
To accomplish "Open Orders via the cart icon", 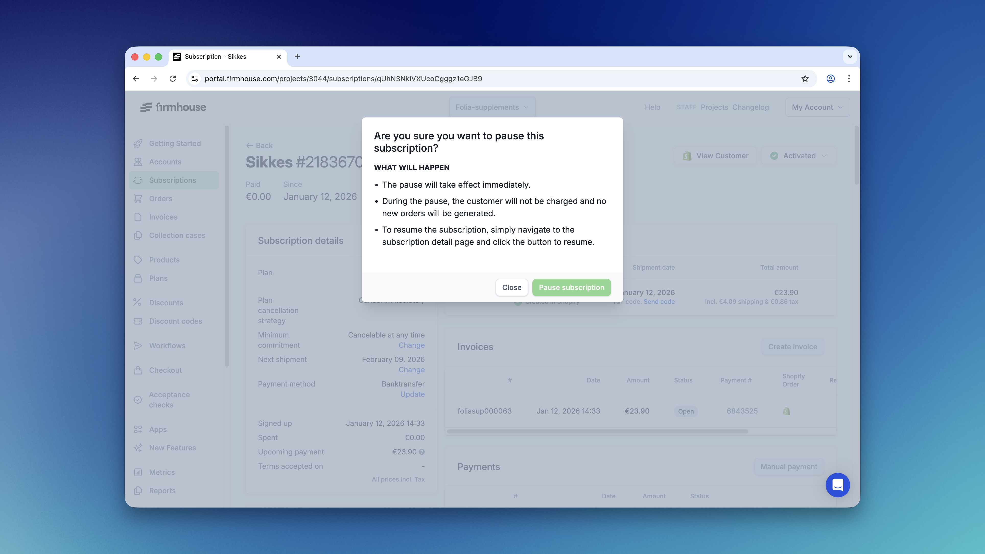I will (x=138, y=198).
